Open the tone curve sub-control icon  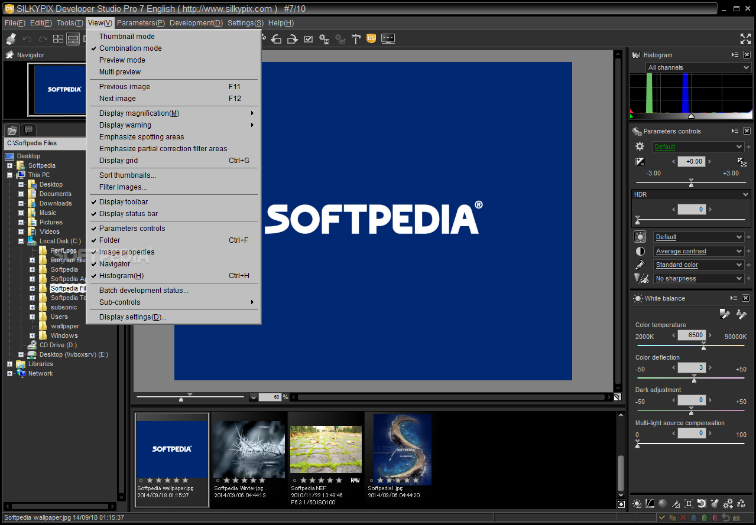pos(650,503)
